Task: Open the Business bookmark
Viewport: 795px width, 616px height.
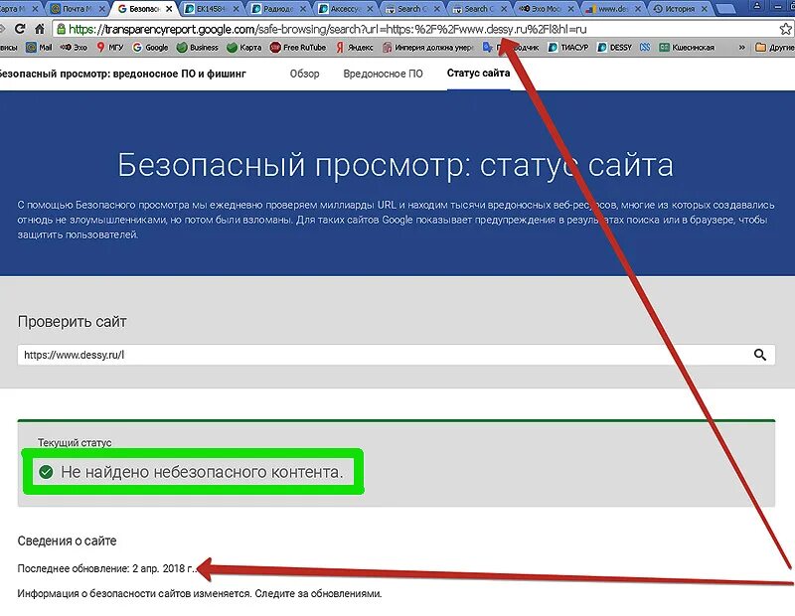Action: [x=197, y=47]
